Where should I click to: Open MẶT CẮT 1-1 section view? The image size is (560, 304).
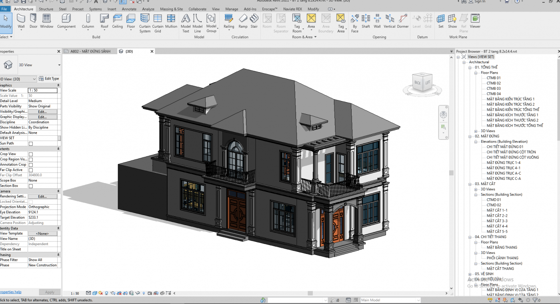[x=497, y=210]
